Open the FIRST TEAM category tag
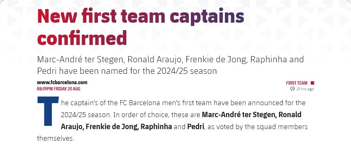This screenshot has height=151, width=351. (297, 83)
